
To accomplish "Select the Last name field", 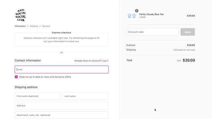I will [85, 96].
